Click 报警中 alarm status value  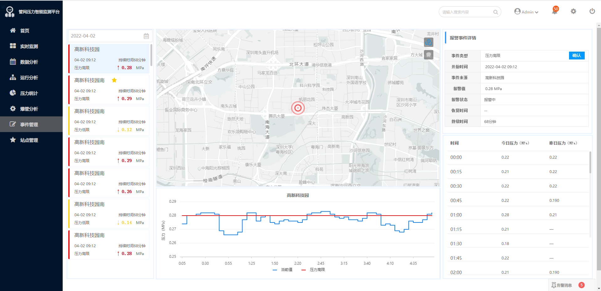(x=490, y=100)
